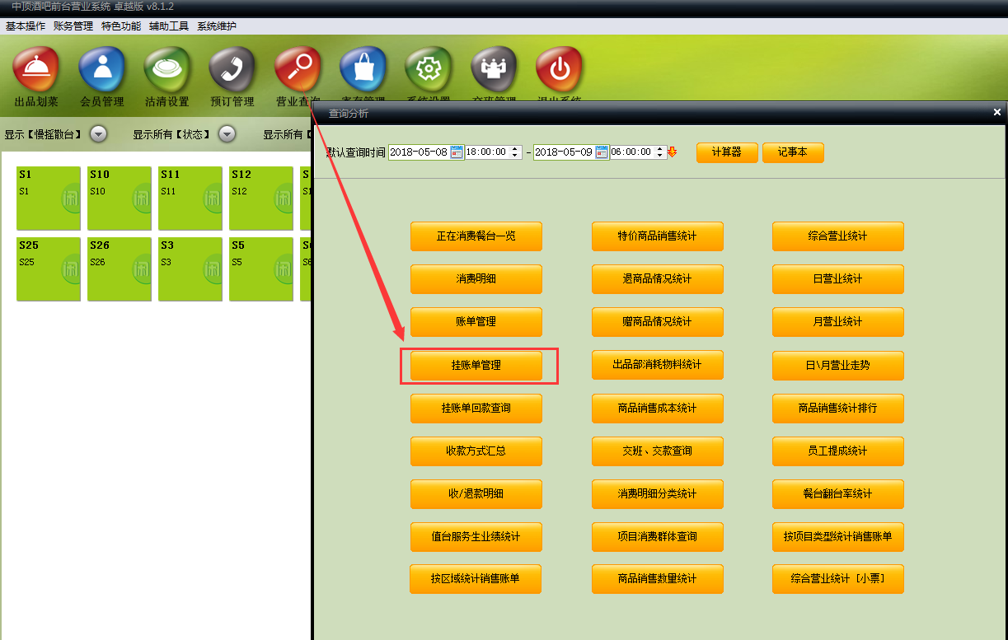Click the end date calendar icon

(x=602, y=152)
